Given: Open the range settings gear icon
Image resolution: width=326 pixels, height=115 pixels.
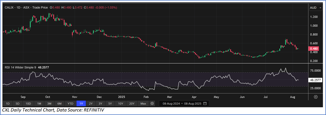Looking at the screenshot, I should 152,104.
